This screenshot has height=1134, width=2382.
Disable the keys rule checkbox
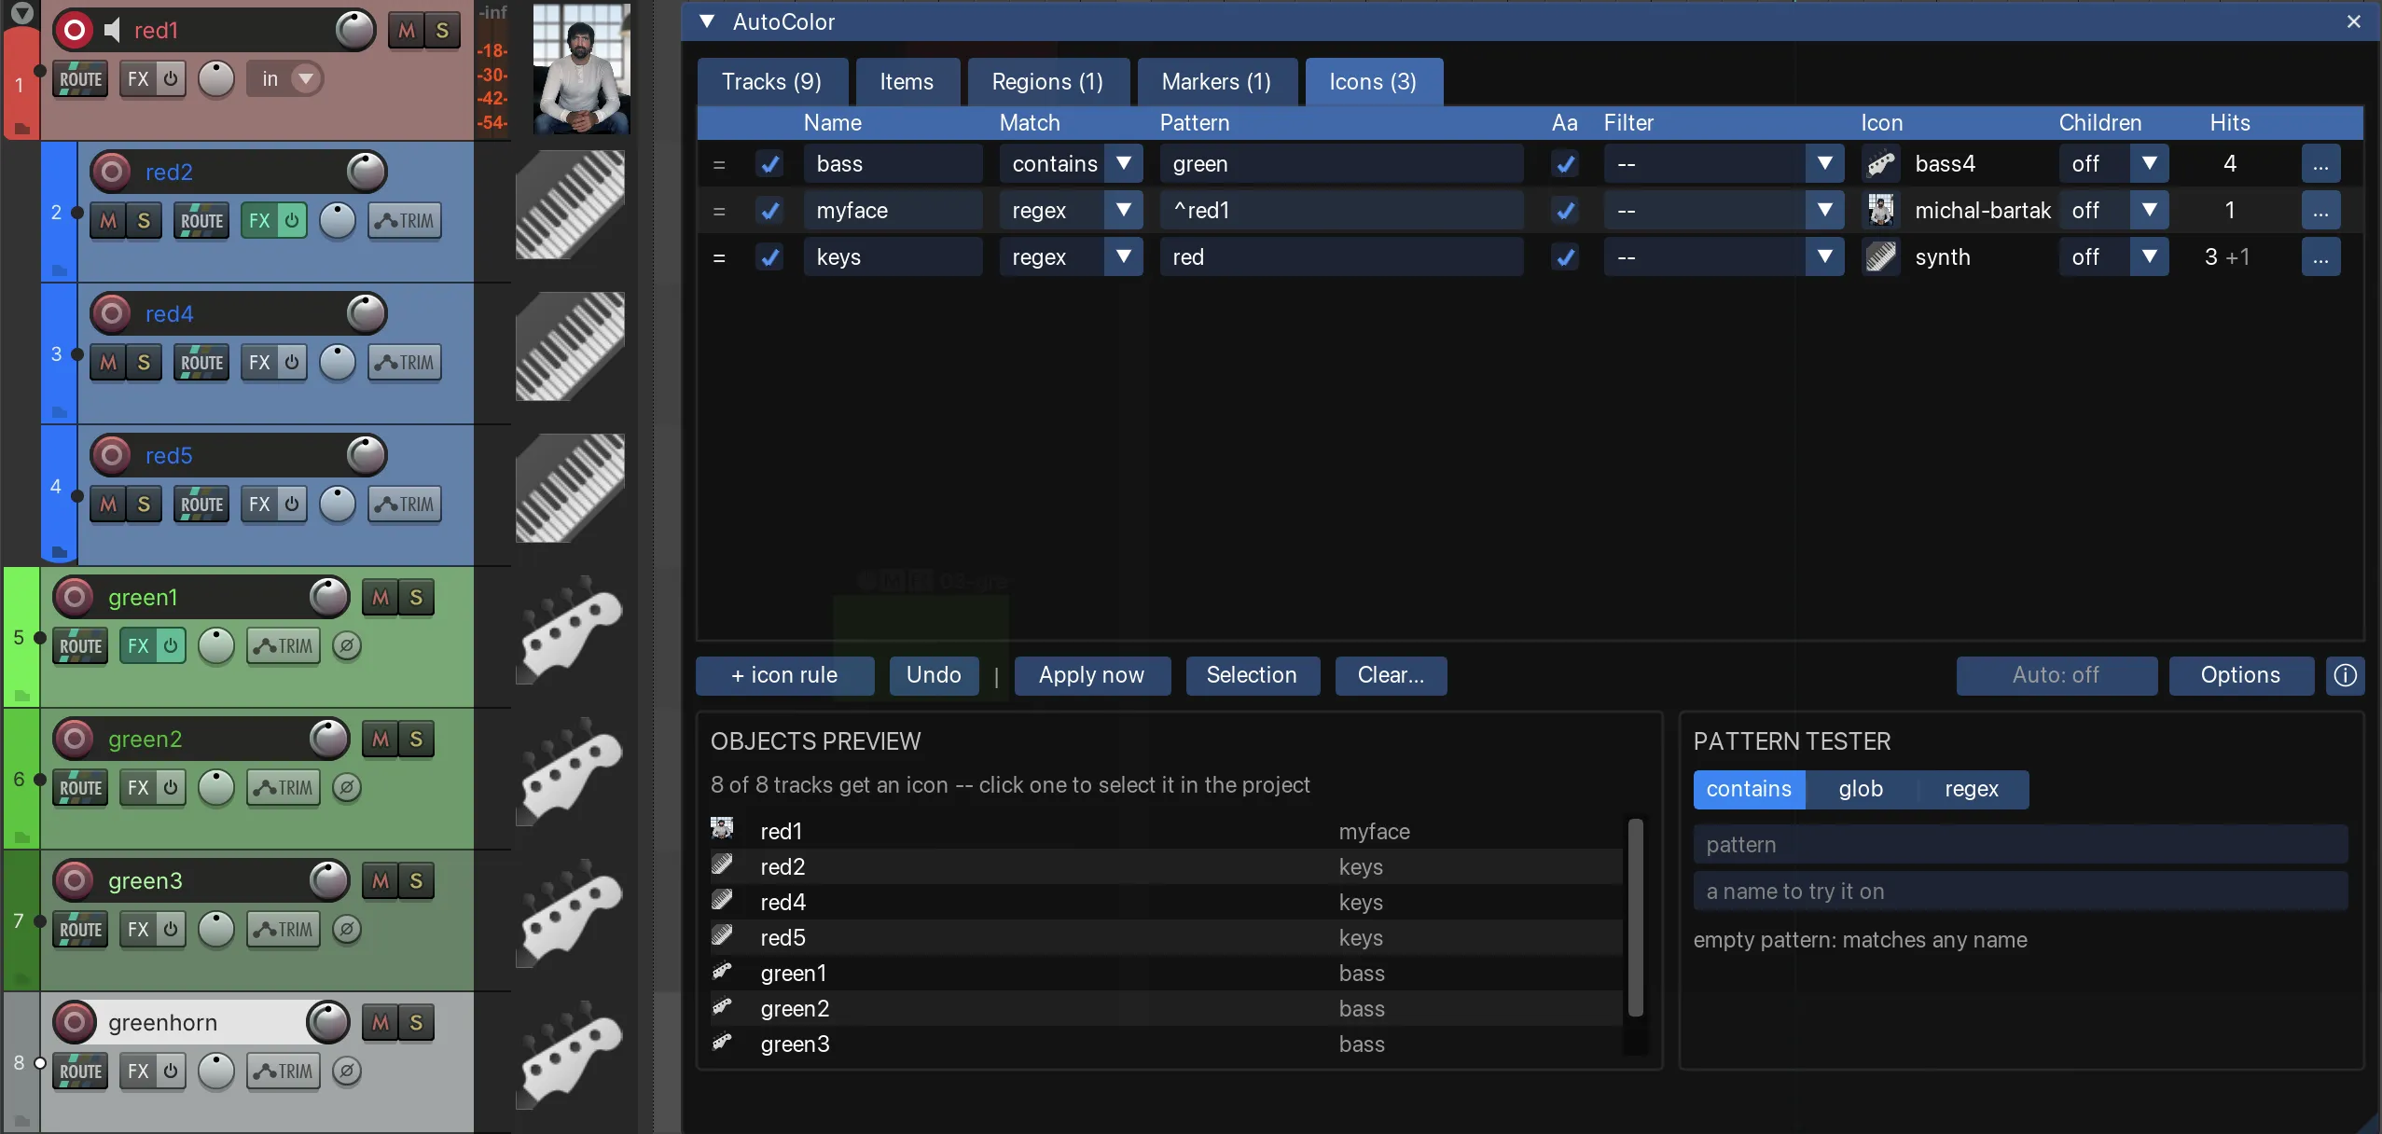point(769,257)
